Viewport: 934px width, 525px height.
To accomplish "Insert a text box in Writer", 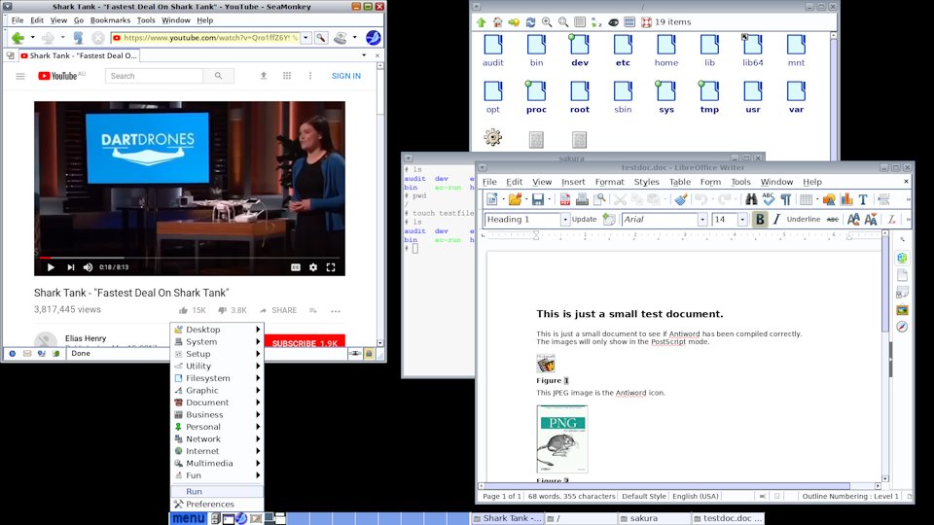I will pos(863,199).
